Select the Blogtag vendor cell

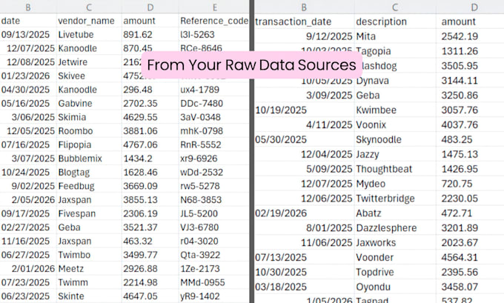[x=89, y=173]
